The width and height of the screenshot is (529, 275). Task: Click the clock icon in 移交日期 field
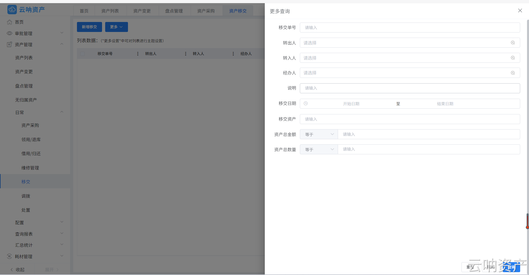[306, 104]
